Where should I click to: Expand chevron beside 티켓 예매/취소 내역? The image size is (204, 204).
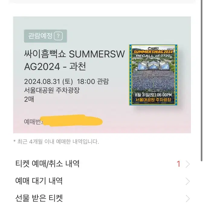[188, 164]
